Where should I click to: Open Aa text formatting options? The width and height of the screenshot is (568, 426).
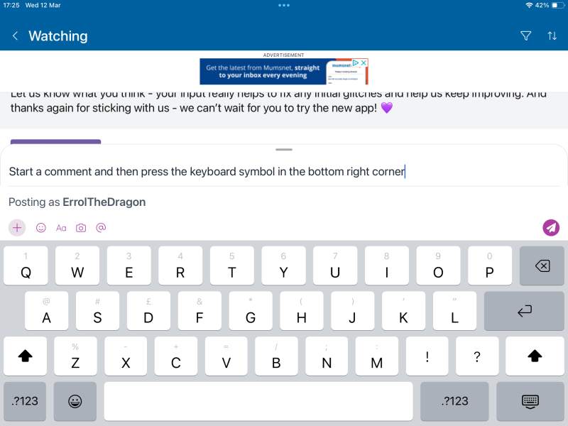(x=61, y=228)
